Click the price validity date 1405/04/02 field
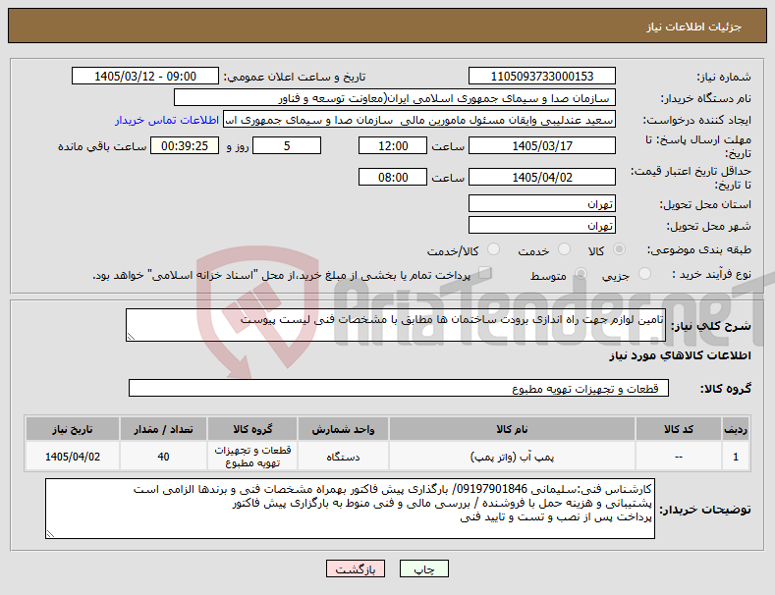The image size is (775, 595). tap(541, 177)
